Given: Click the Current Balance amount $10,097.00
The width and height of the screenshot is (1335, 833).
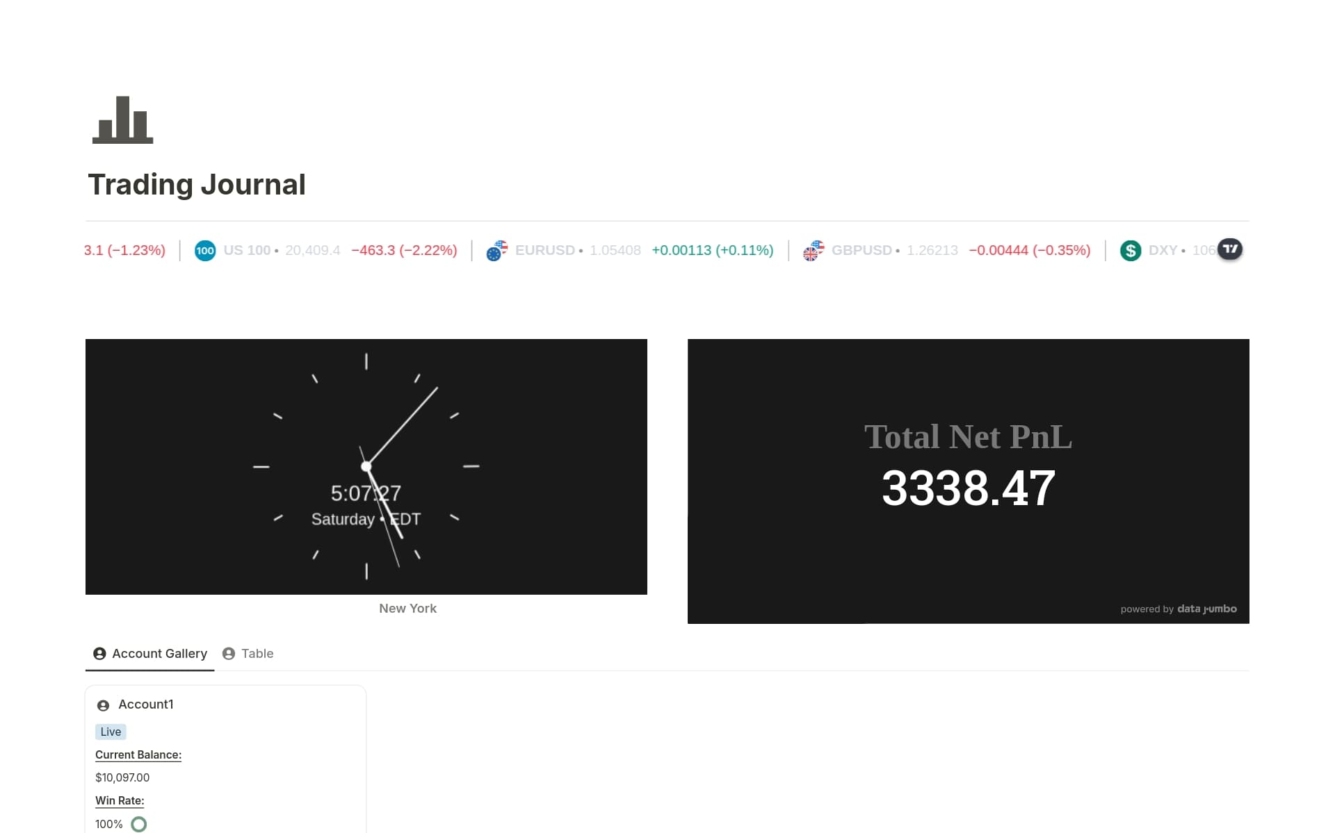Looking at the screenshot, I should (x=122, y=777).
